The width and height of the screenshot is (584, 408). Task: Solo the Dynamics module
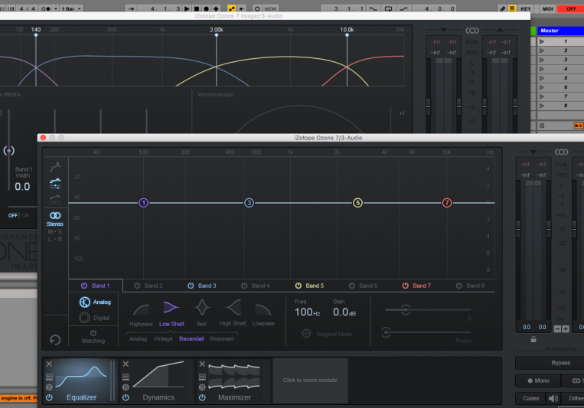[126, 387]
